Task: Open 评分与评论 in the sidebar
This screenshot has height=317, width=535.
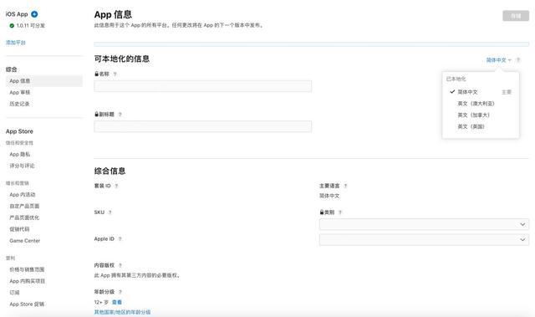Action: [22, 166]
